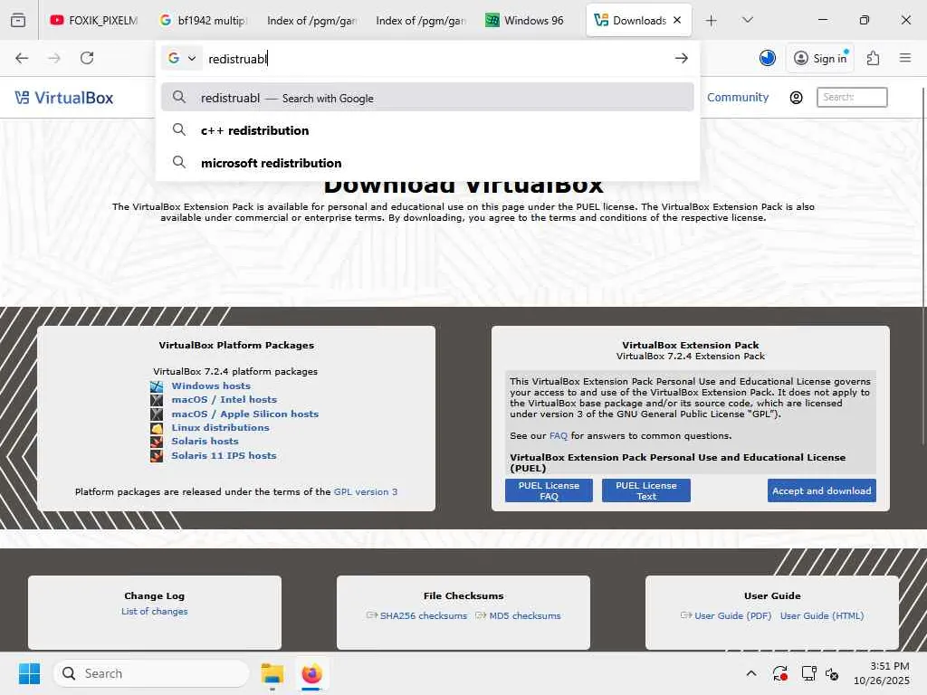Click the Accept and download button
This screenshot has height=695, width=927.
click(x=821, y=490)
